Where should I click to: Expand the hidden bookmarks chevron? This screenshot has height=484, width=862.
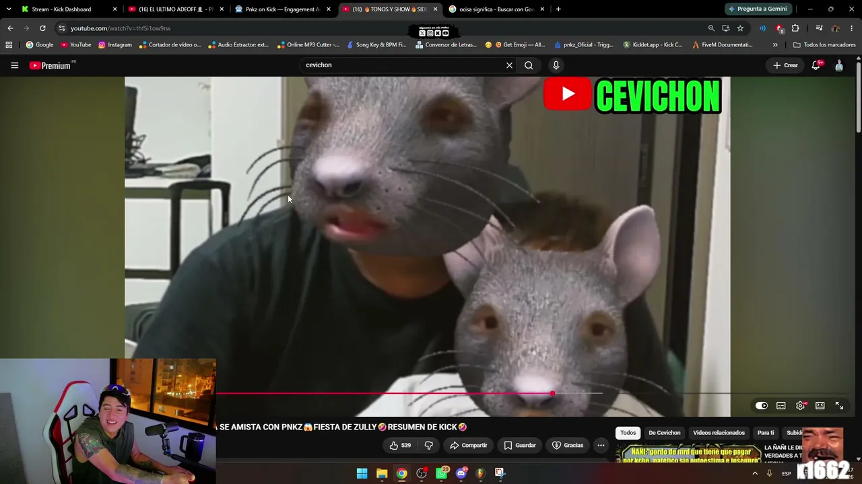pos(775,45)
